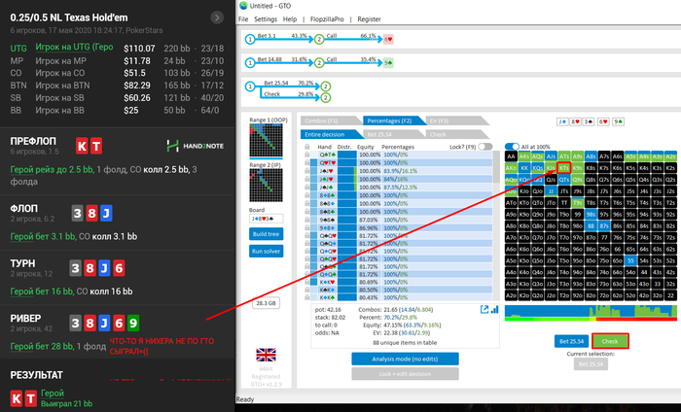Toggle lock for K♠K♦ row
681x412 pixels.
(x=307, y=290)
